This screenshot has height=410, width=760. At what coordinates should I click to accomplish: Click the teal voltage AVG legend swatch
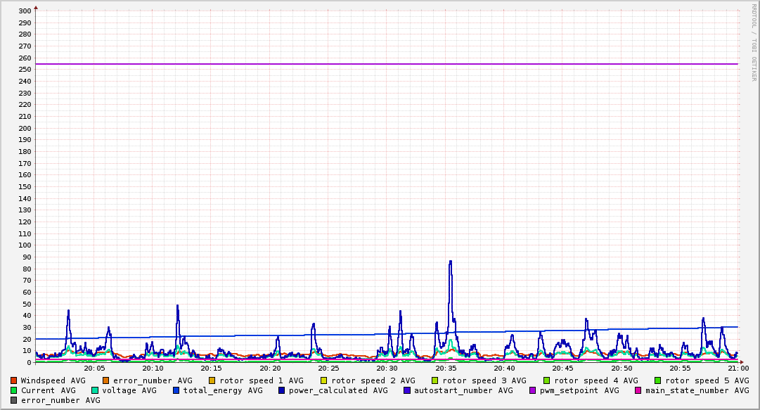pyautogui.click(x=96, y=390)
